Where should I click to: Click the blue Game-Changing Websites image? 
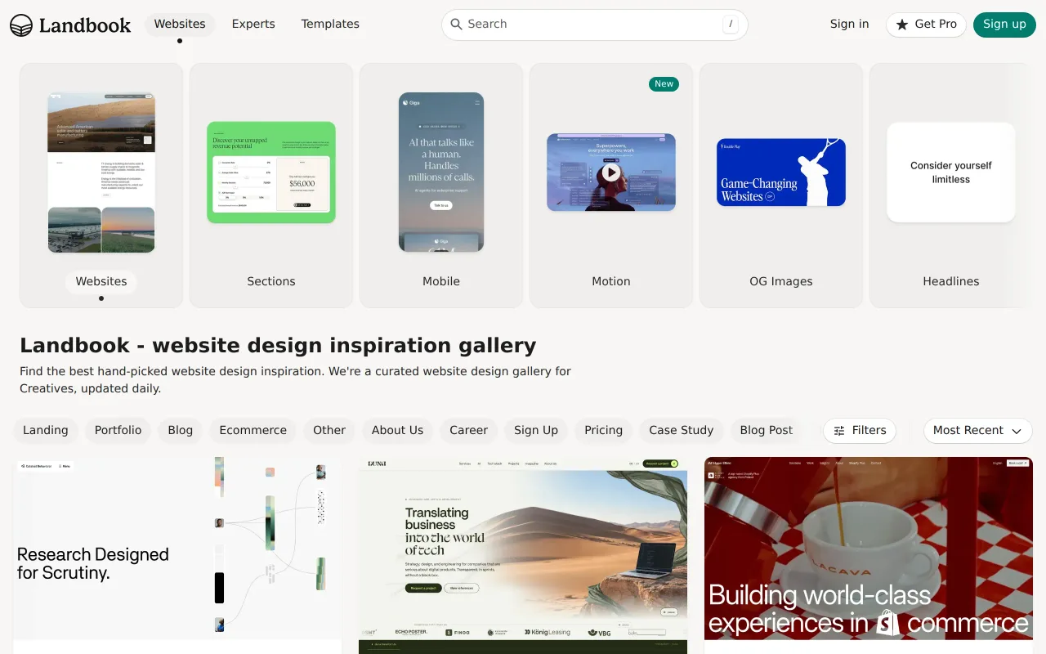781,172
